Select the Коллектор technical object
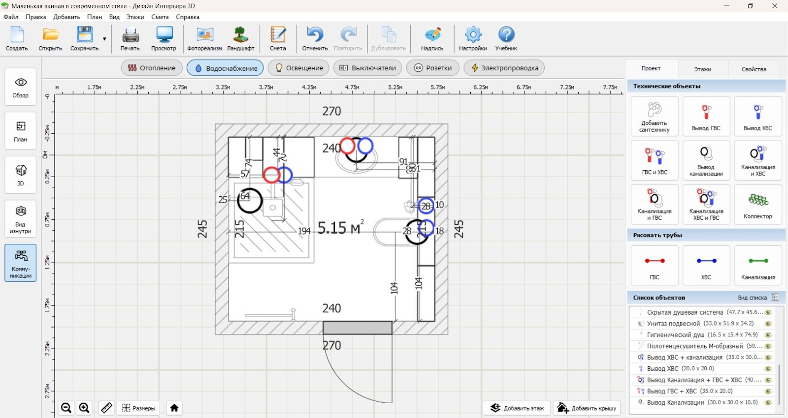This screenshot has width=788, height=418. [x=757, y=204]
